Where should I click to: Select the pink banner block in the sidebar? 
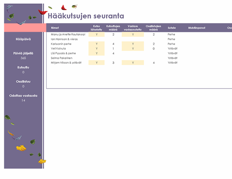25,28
